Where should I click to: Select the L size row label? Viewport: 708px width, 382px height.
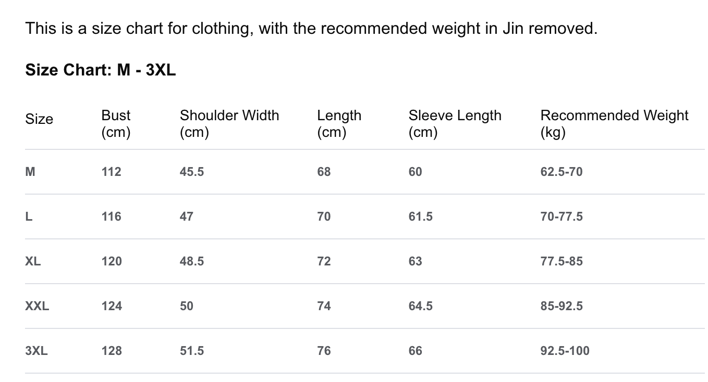(29, 217)
